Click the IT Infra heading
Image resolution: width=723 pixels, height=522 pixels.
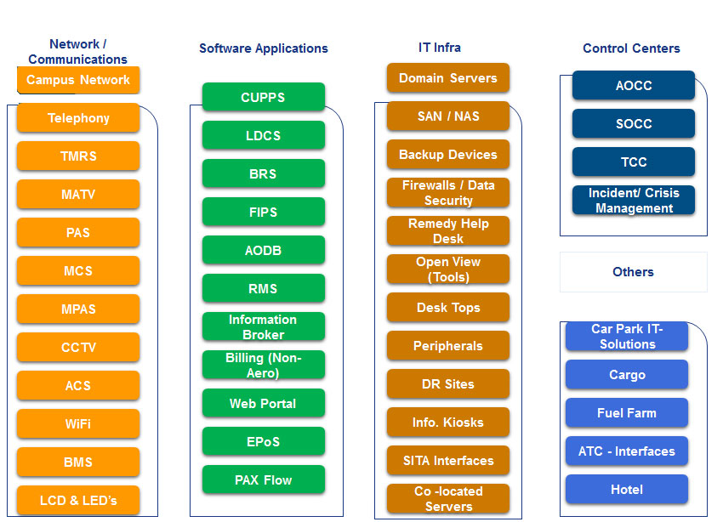click(x=440, y=48)
